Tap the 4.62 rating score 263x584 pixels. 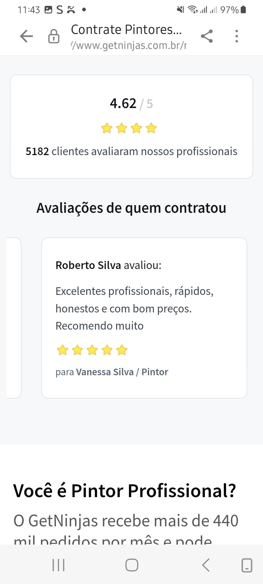[123, 104]
